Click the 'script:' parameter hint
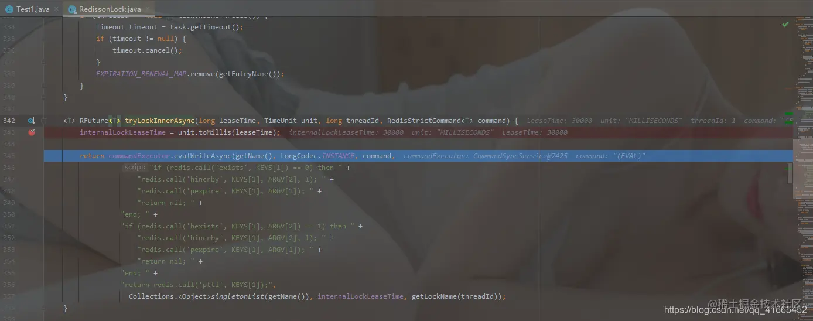813x321 pixels. pos(134,168)
